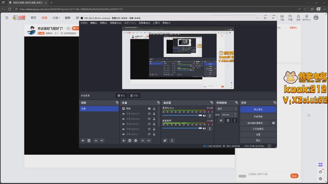Open 麦克风/Aux three-dot options
The image size is (328, 184).
[210, 116]
